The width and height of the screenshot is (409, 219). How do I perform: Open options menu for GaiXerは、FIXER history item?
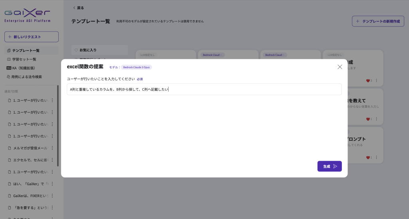[x=52, y=196]
